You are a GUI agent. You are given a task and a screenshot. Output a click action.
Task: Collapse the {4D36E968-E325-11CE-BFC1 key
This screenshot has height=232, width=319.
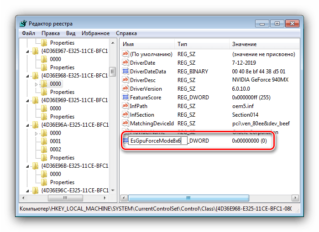click(x=27, y=76)
